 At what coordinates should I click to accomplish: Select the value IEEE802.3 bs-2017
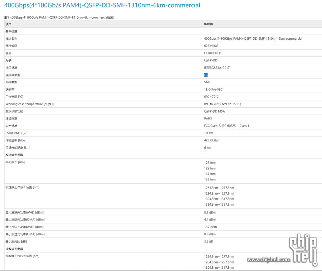[217, 68]
